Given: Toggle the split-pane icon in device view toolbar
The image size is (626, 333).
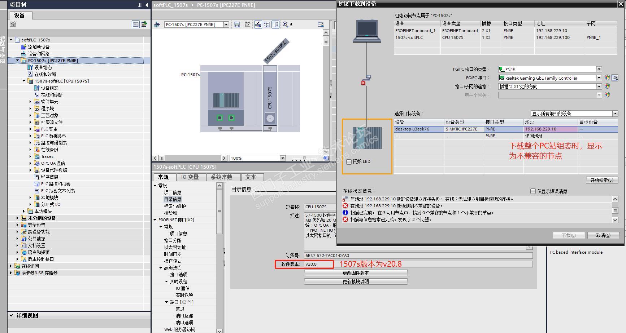Looking at the screenshot, I should click(275, 25).
